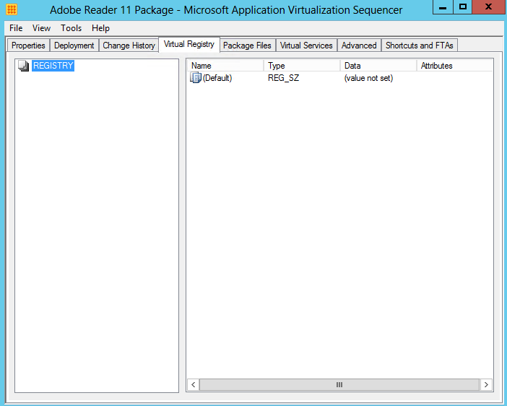Click the horizontal scrollbar right arrow
507x406 pixels.
click(486, 384)
